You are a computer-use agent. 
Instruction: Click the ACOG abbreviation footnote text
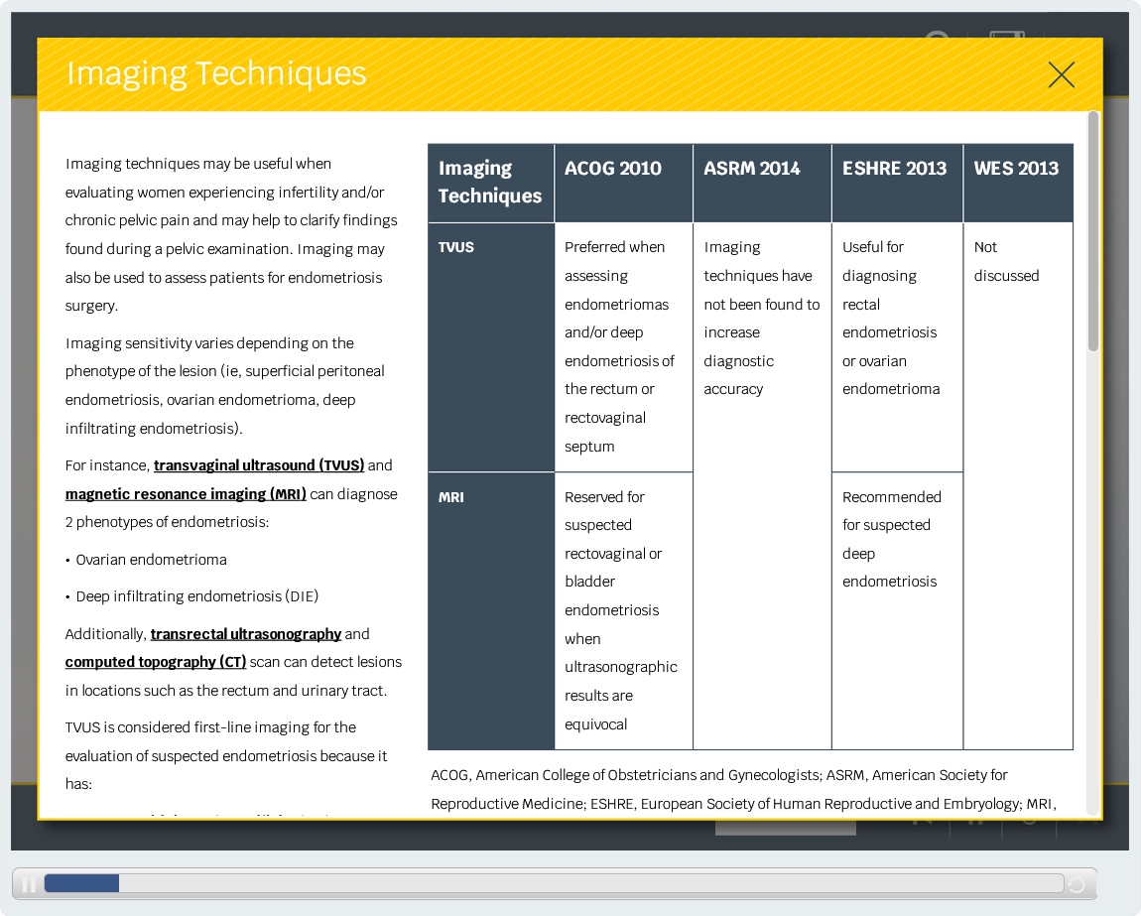click(x=743, y=790)
